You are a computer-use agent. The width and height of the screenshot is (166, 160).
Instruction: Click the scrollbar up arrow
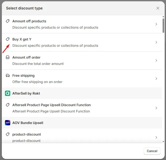click(163, 17)
